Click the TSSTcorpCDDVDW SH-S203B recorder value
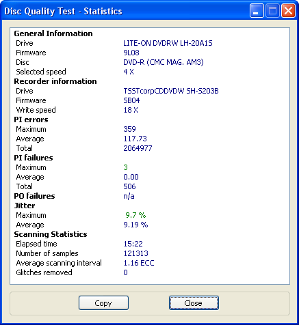 click(171, 91)
